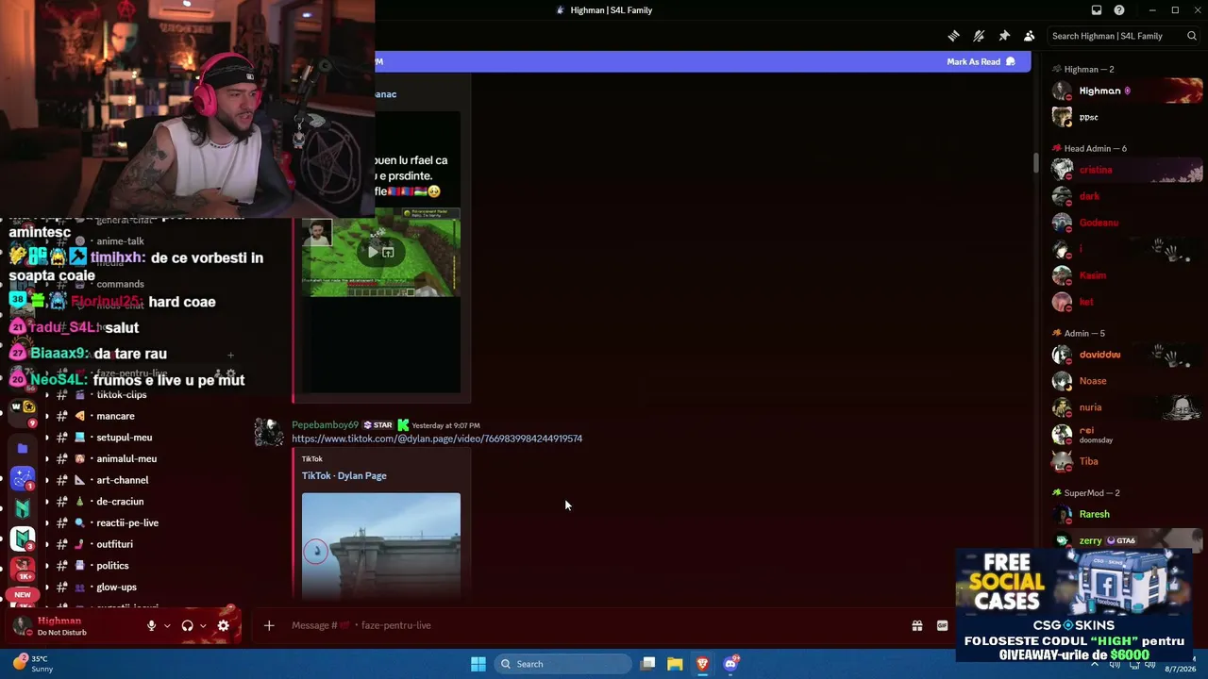The width and height of the screenshot is (1208, 679).
Task: Click the search magnifier icon in Discord
Action: [x=1192, y=36]
